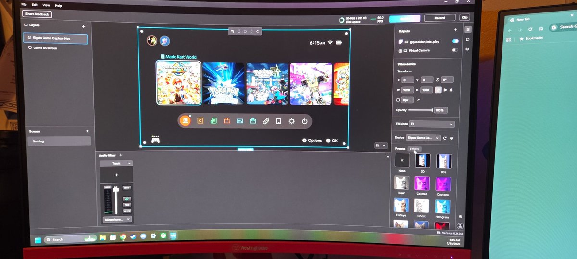Select the Elgato Game Capture Neo layer

click(x=55, y=38)
